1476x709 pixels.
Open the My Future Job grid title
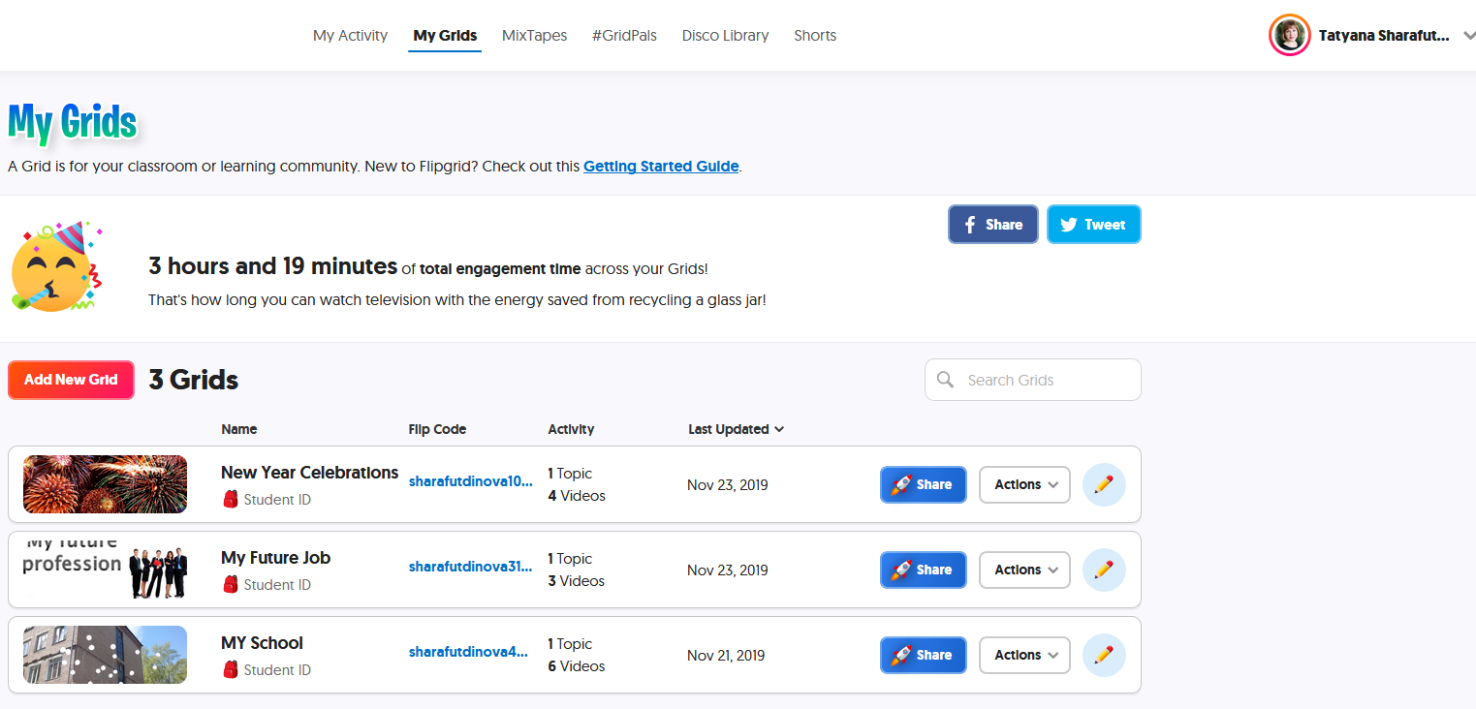point(275,558)
